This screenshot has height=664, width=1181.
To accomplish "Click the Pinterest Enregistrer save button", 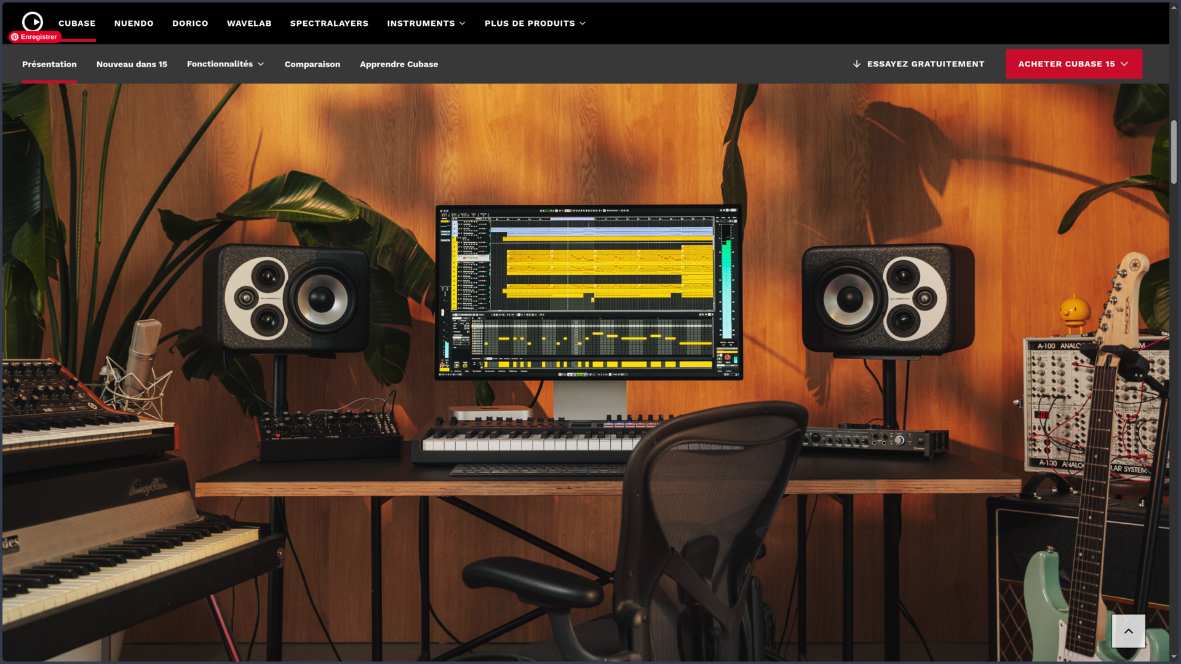I will [34, 37].
